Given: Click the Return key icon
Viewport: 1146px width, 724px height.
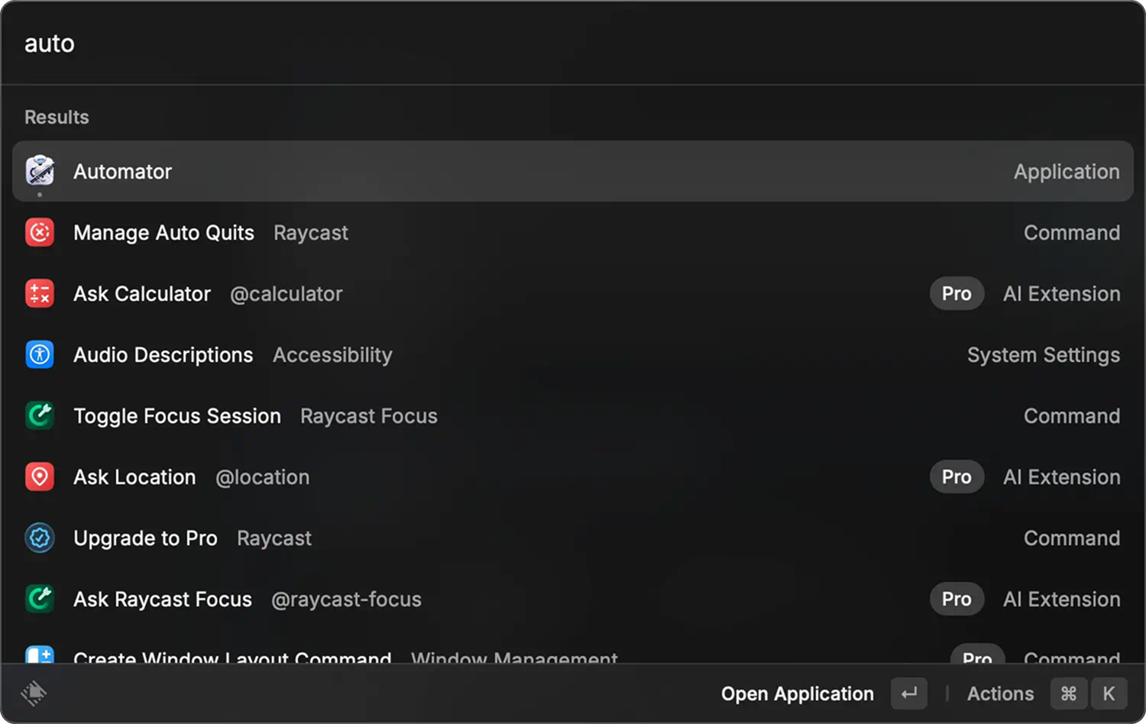Looking at the screenshot, I should (909, 693).
